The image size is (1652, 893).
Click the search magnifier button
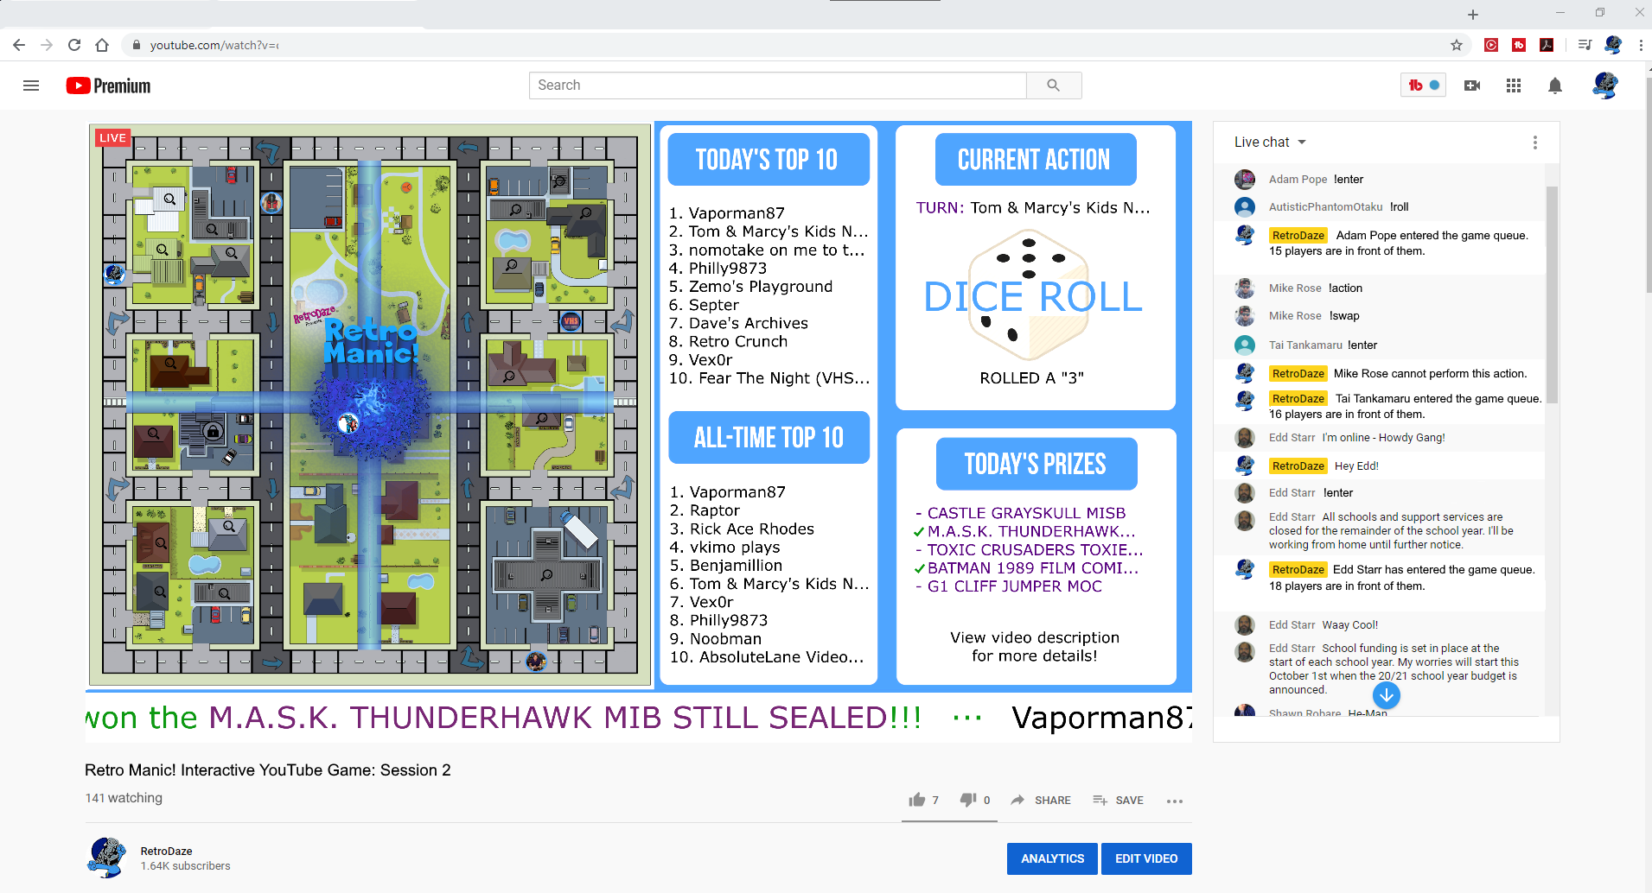1053,85
